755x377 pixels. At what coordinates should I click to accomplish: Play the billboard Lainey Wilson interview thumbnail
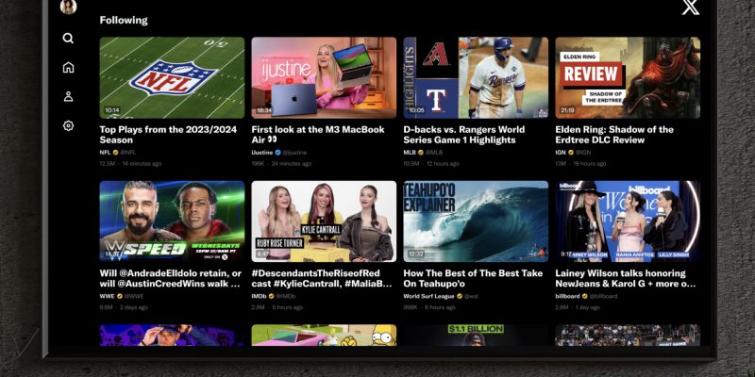coord(628,221)
